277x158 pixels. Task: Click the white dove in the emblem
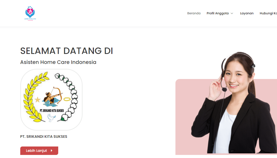51,117
